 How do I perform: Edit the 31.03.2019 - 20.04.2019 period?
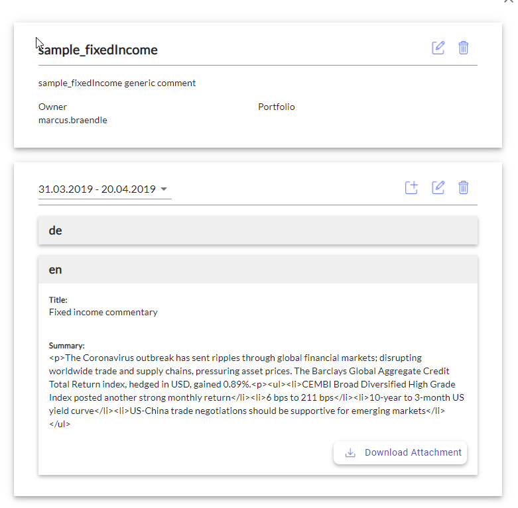pyautogui.click(x=438, y=187)
